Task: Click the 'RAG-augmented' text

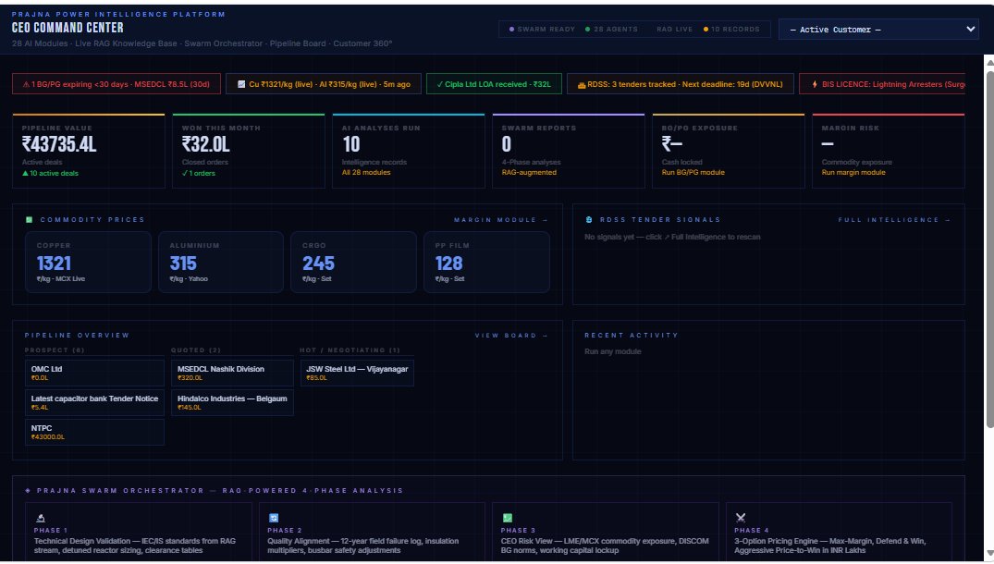Action: click(529, 172)
